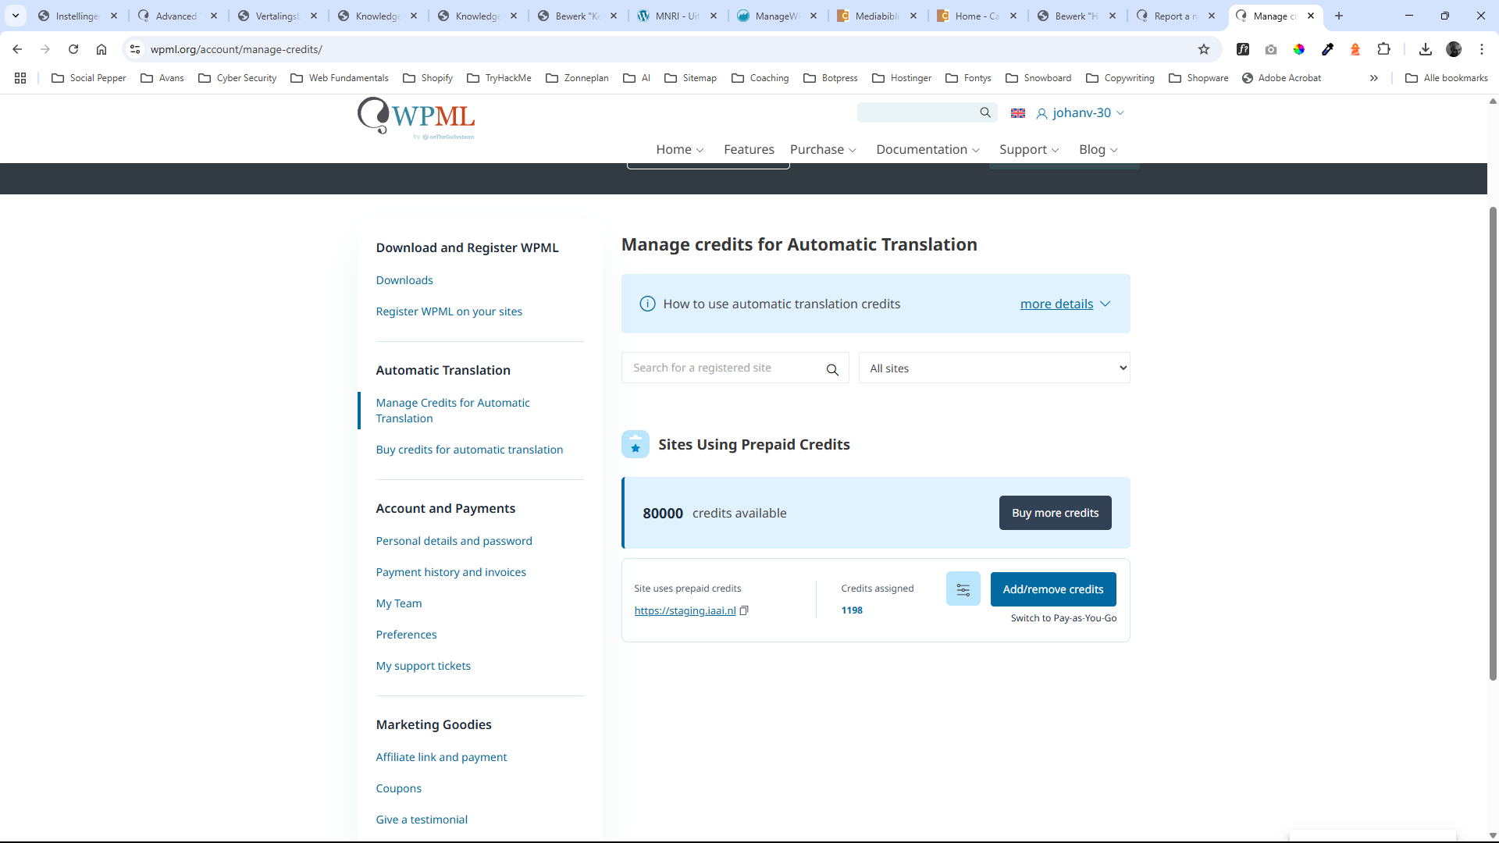Screen dimensions: 1499x843
Task: Expand the Documentation menu
Action: pos(928,150)
